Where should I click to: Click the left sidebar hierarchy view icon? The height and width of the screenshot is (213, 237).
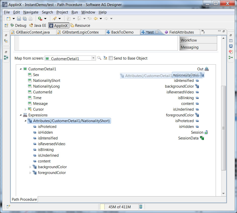tap(6, 41)
